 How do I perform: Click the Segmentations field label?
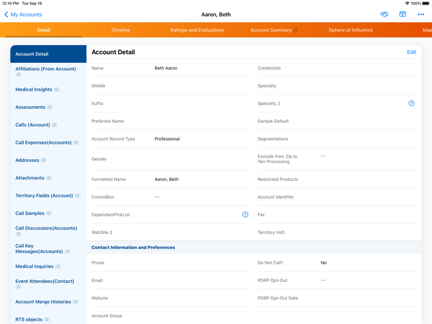[x=273, y=139]
